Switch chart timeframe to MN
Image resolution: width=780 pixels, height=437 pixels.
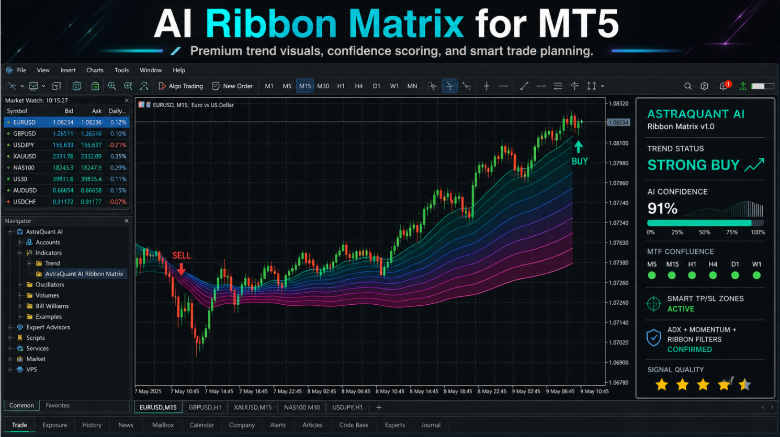pos(412,86)
